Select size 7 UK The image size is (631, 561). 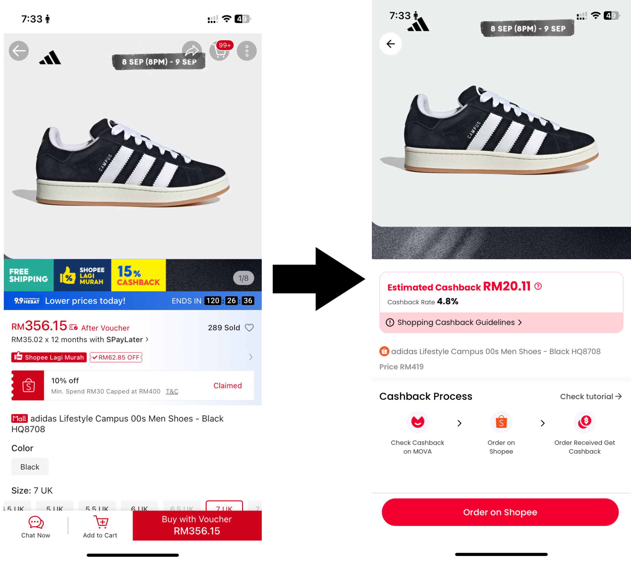tap(224, 506)
